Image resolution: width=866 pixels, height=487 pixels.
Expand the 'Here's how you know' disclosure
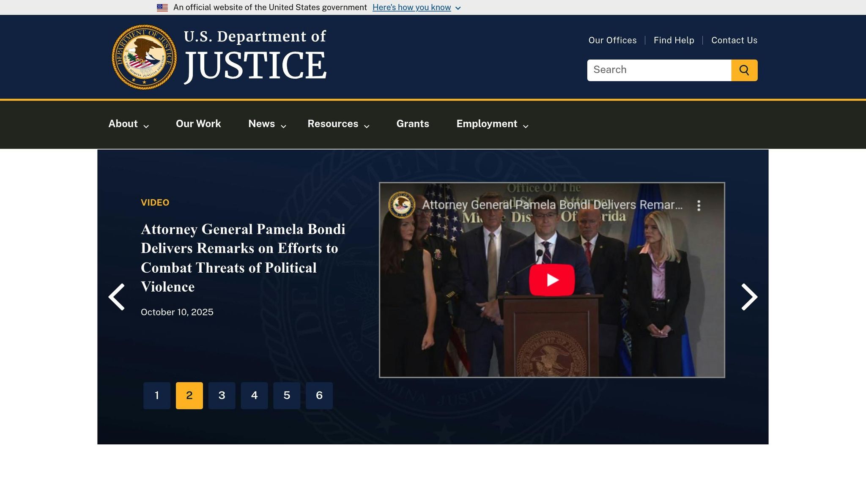[411, 7]
